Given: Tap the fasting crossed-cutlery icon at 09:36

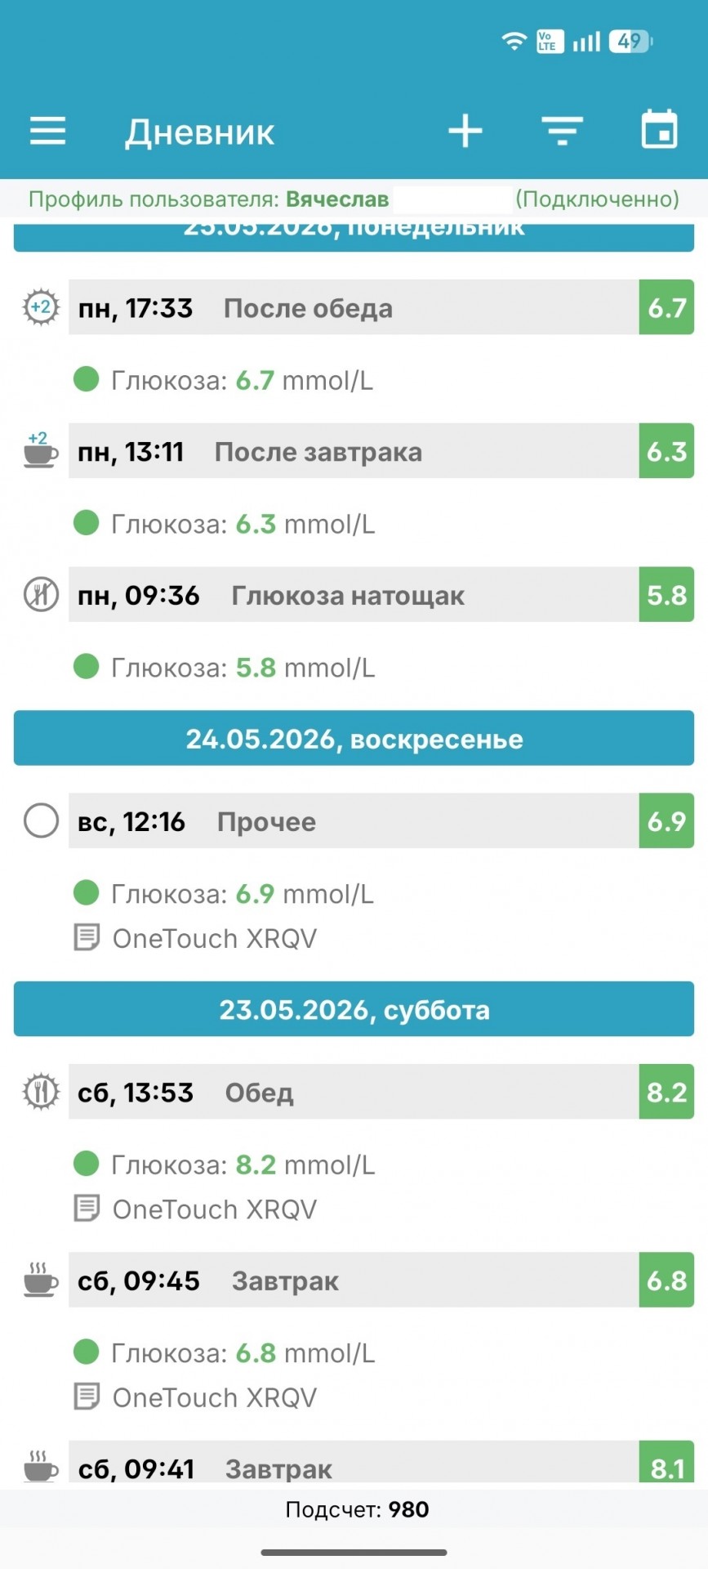Looking at the screenshot, I should (x=40, y=594).
